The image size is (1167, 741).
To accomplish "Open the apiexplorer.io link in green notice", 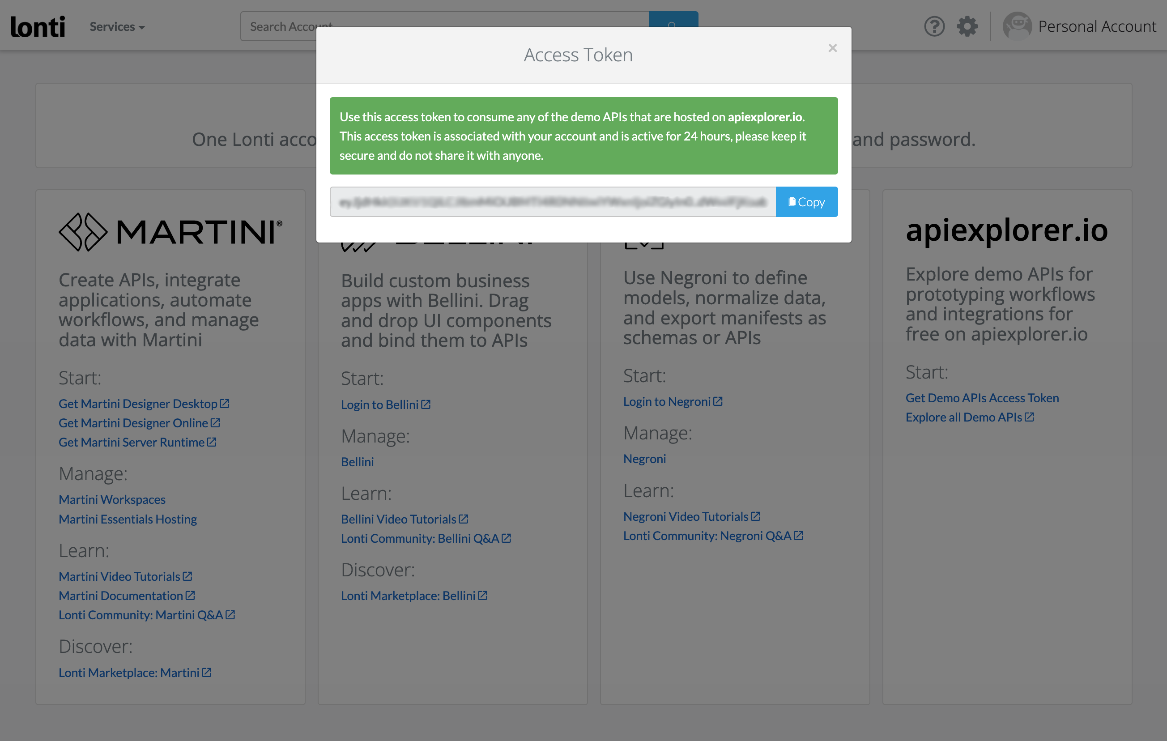I will pyautogui.click(x=765, y=117).
